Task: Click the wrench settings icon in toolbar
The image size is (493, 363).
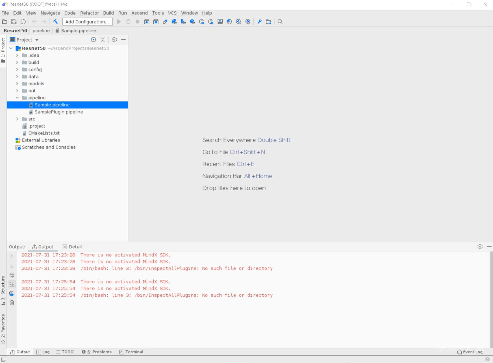Action: [x=259, y=22]
